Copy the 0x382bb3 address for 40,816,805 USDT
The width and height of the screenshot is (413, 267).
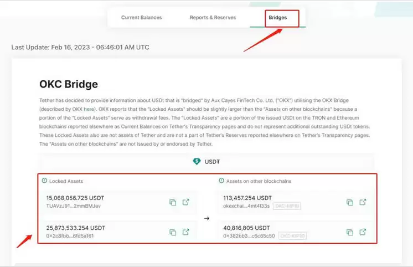(349, 232)
